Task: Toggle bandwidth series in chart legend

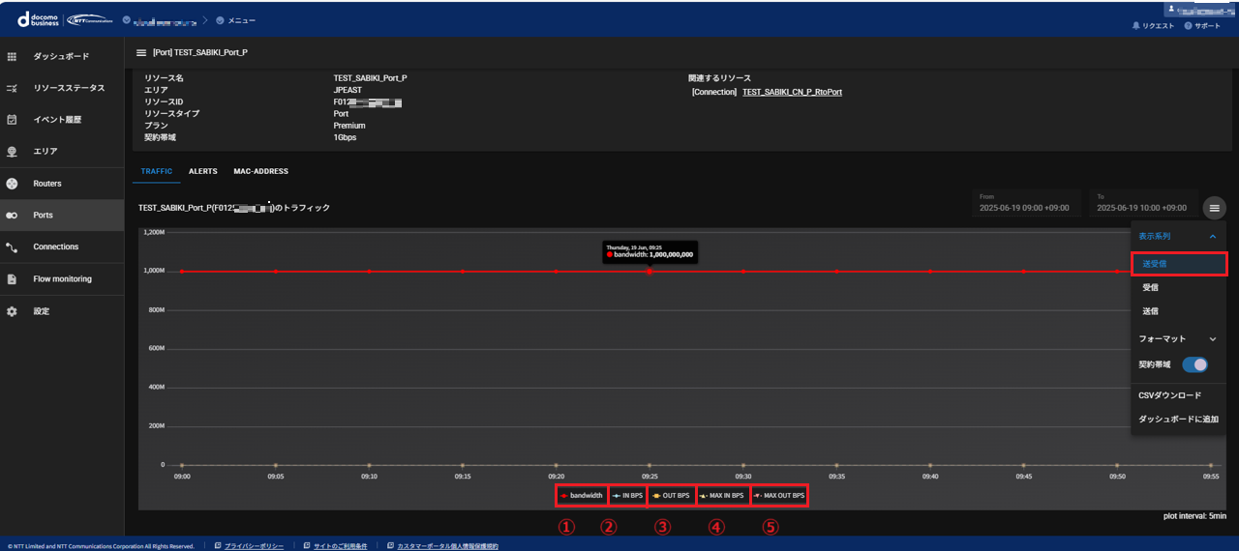Action: [x=582, y=496]
